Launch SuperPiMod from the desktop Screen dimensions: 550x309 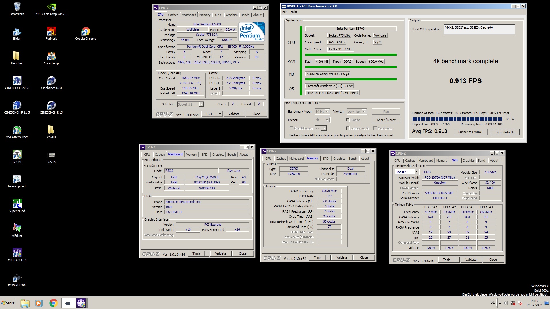[x=17, y=205]
